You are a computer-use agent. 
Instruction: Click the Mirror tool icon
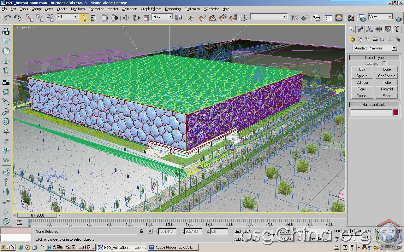click(x=295, y=18)
